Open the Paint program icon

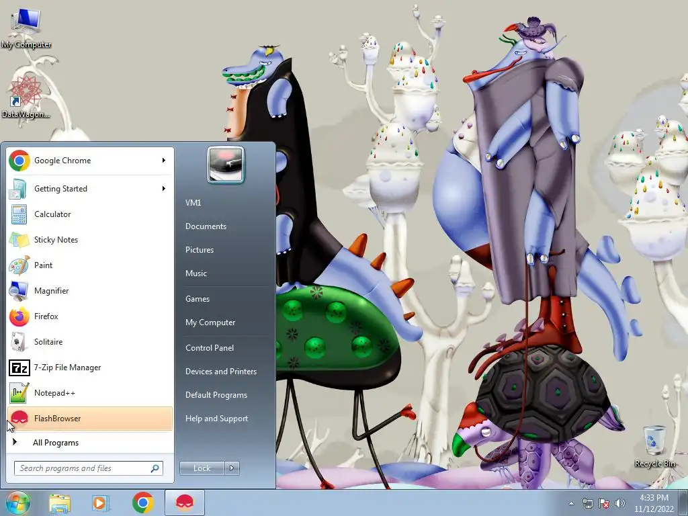(x=19, y=265)
